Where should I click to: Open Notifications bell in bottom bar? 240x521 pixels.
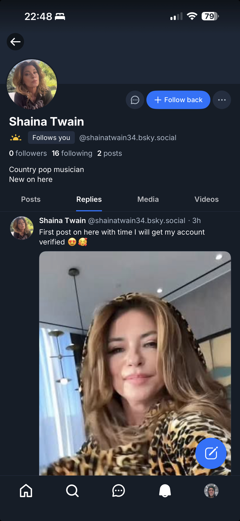[x=165, y=491]
